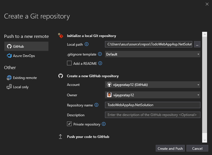Expand the Account dropdown showing vijaypratap12 (GitHub)
Viewport: 212px width, 155px height.
click(x=153, y=85)
